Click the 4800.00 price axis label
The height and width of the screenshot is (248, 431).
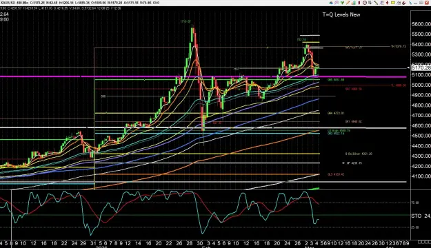coord(421,105)
